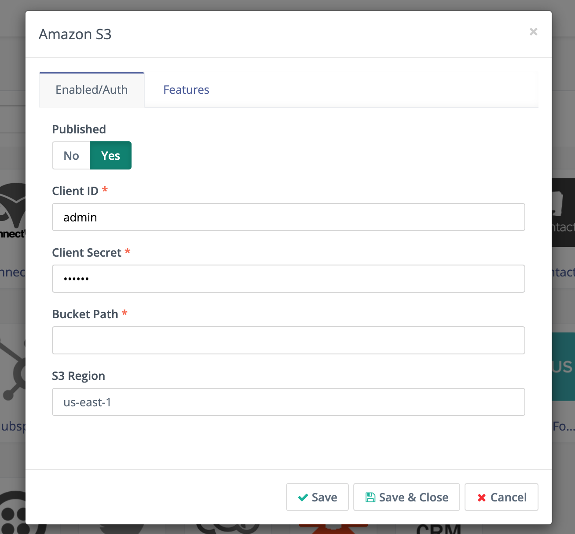Viewport: 575px width, 534px height.
Task: Focus the Client ID field containing admin
Action: (x=288, y=217)
